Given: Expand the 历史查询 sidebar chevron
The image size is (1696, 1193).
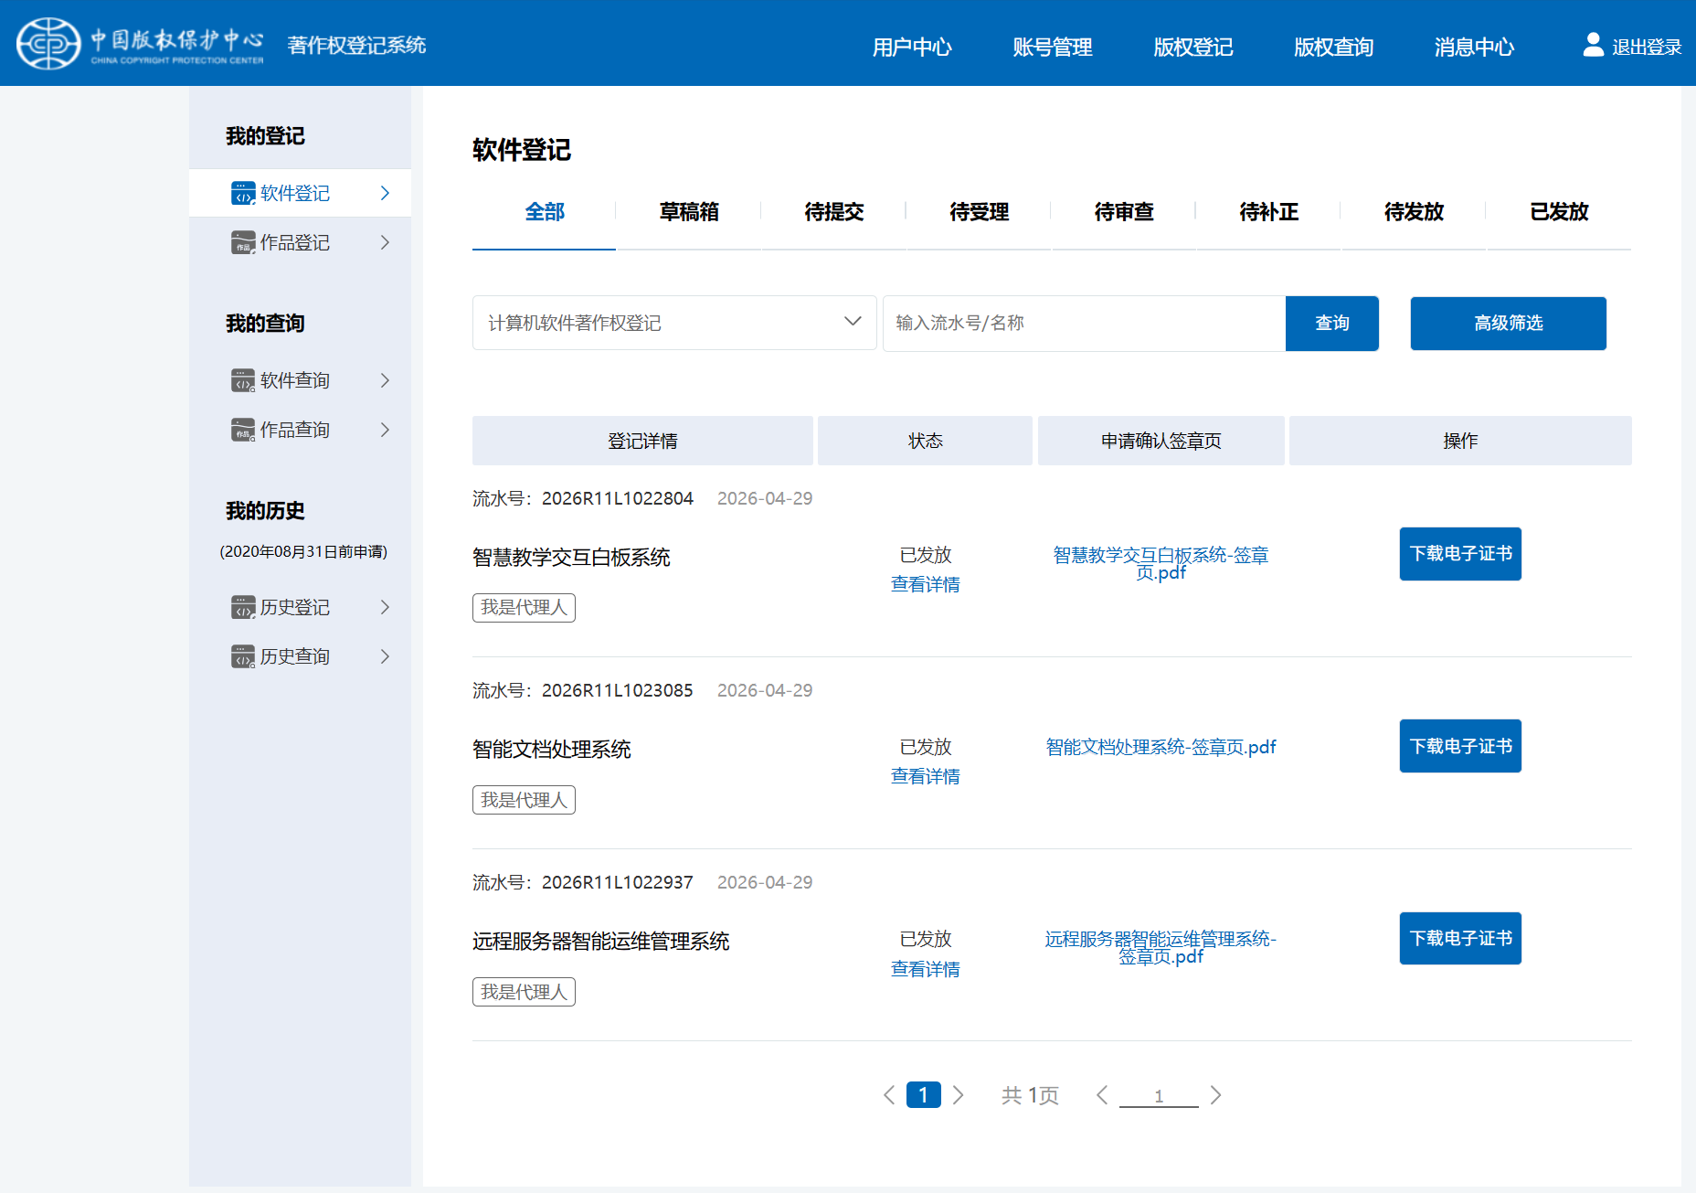Looking at the screenshot, I should pos(385,656).
